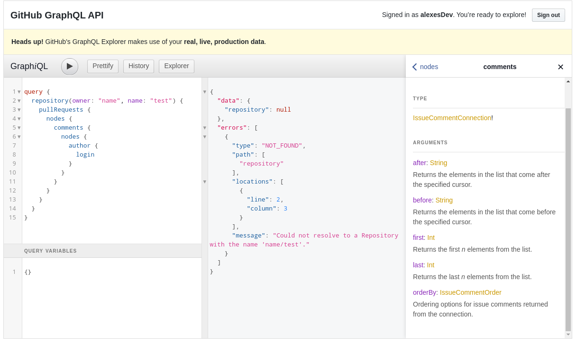
Task: Click the ARGUMENTS section heading
Action: 430,143
